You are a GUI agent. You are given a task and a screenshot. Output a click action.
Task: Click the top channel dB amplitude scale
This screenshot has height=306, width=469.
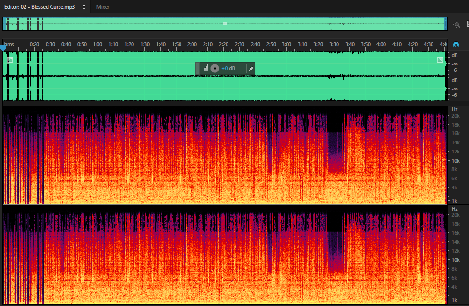click(454, 63)
